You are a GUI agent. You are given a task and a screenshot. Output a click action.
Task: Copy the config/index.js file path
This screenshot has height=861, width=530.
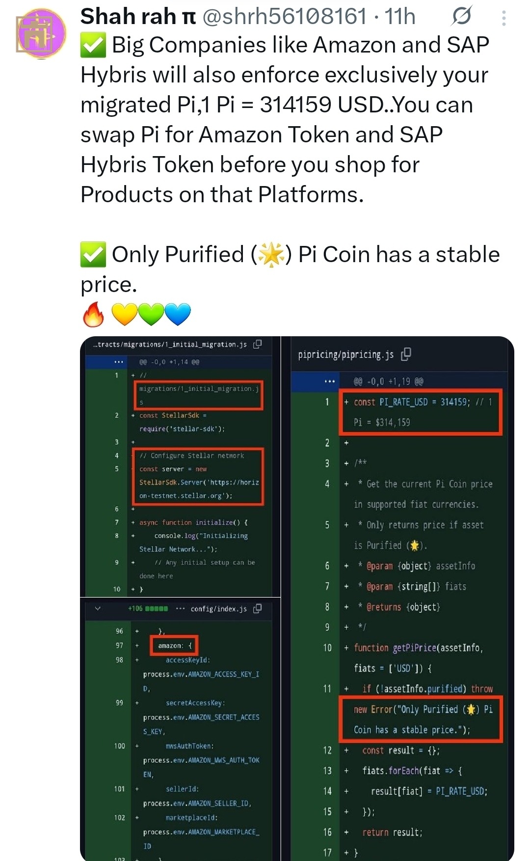[x=257, y=608]
